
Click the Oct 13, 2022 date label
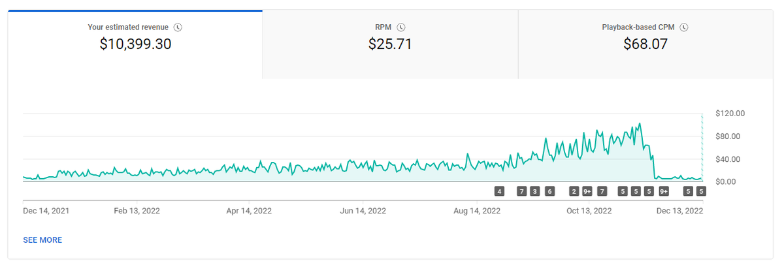coord(589,211)
